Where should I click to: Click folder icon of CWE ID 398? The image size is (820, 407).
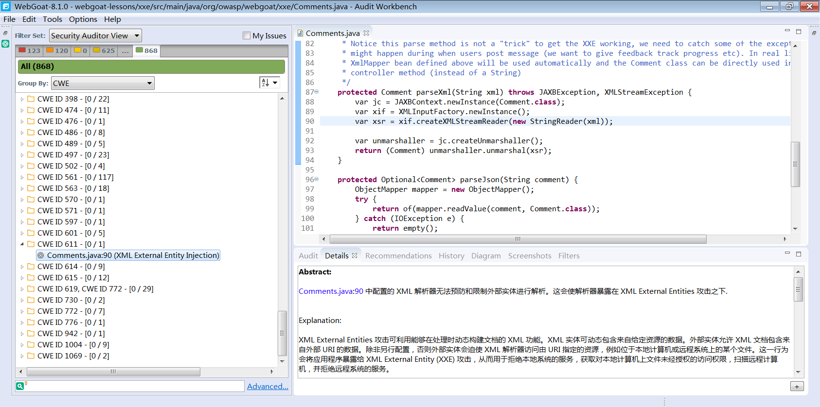(x=31, y=99)
